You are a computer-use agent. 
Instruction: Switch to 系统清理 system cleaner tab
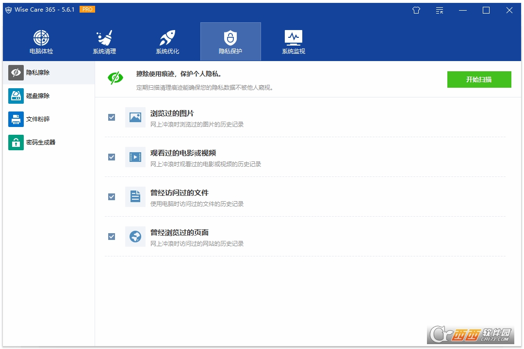pos(104,42)
